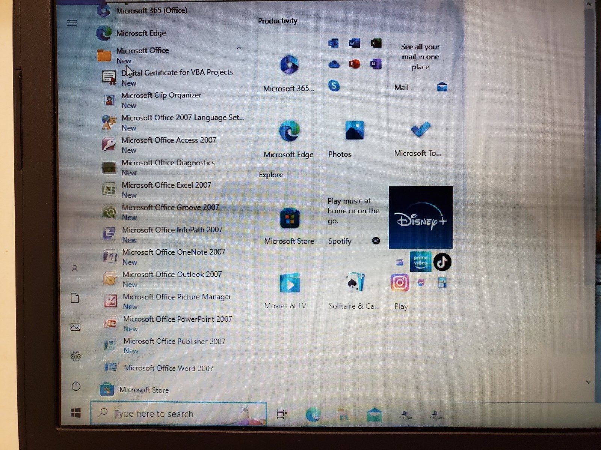
Task: Open Microsoft Office 2007 Language Settings
Action: [183, 122]
